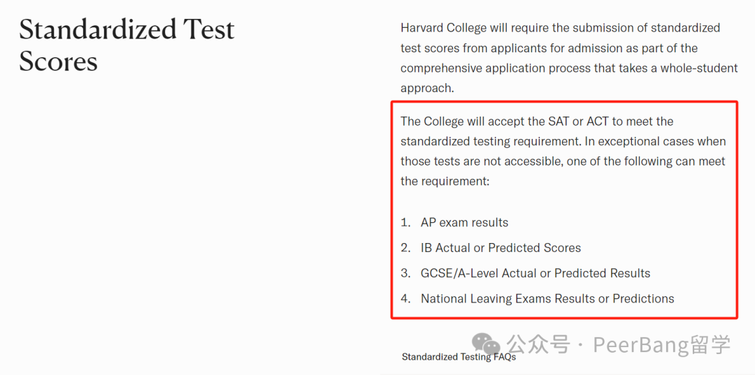Click list number 2 before IB Actual
Image resolution: width=755 pixels, height=375 pixels.
pos(405,248)
